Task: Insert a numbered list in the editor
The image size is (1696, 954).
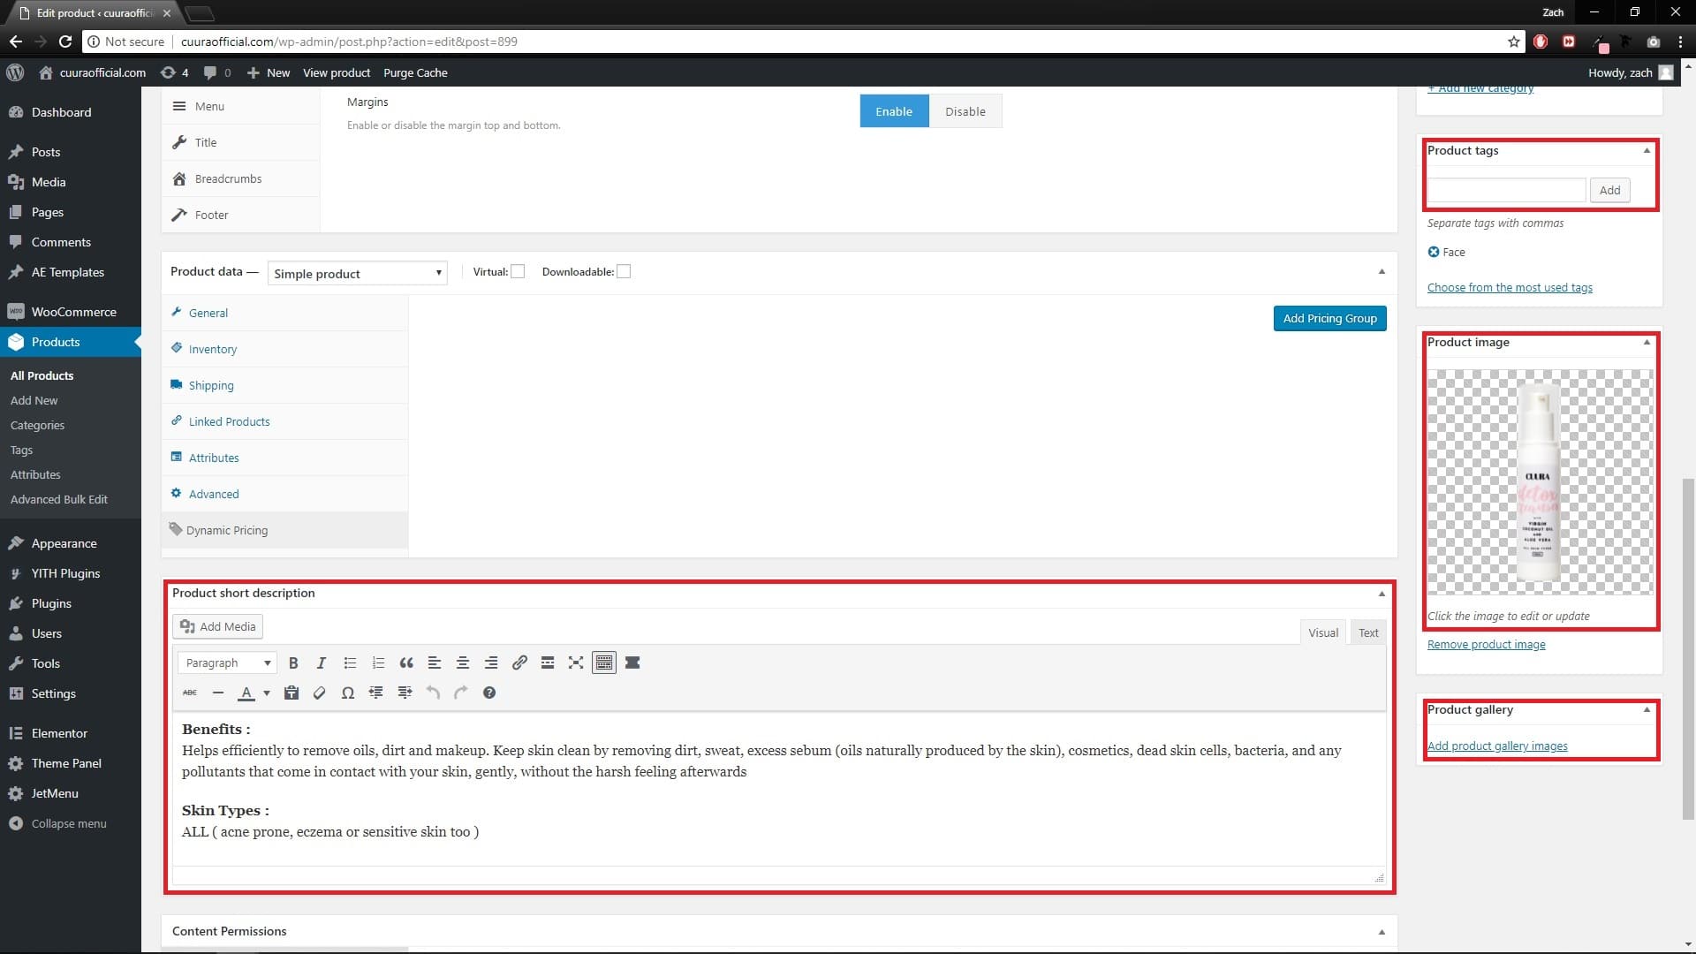Action: point(378,662)
